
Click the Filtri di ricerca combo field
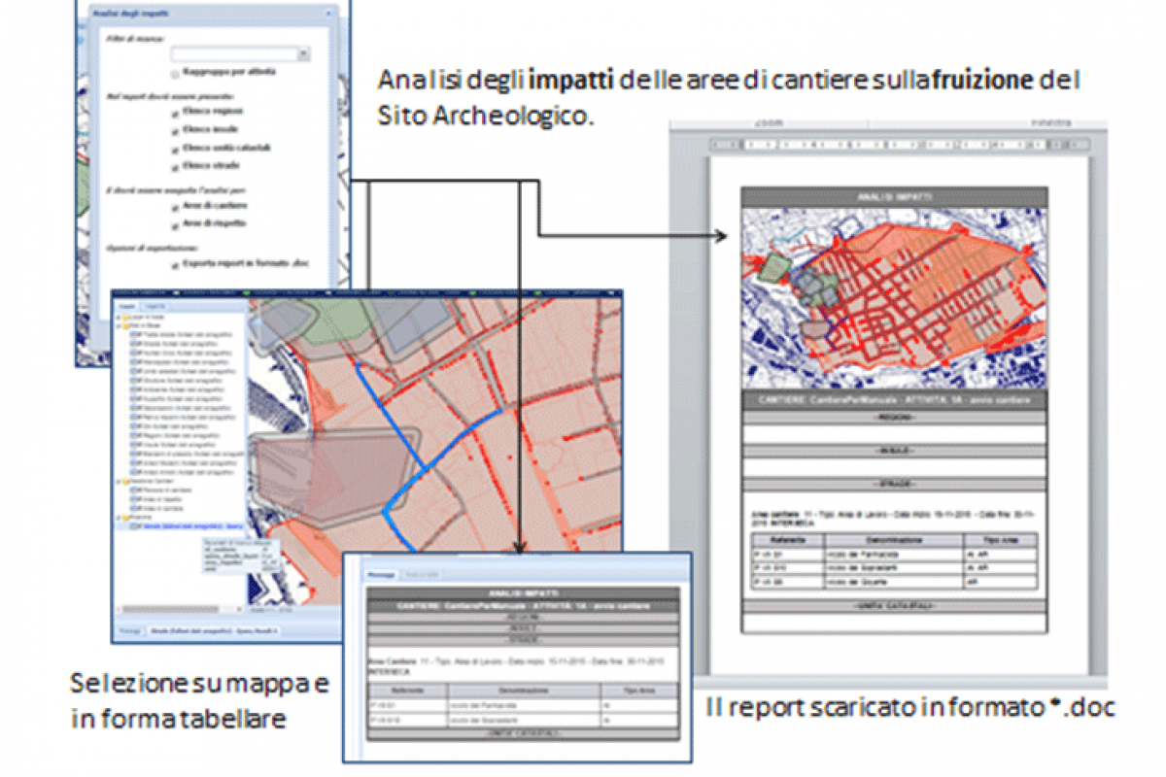coord(240,54)
